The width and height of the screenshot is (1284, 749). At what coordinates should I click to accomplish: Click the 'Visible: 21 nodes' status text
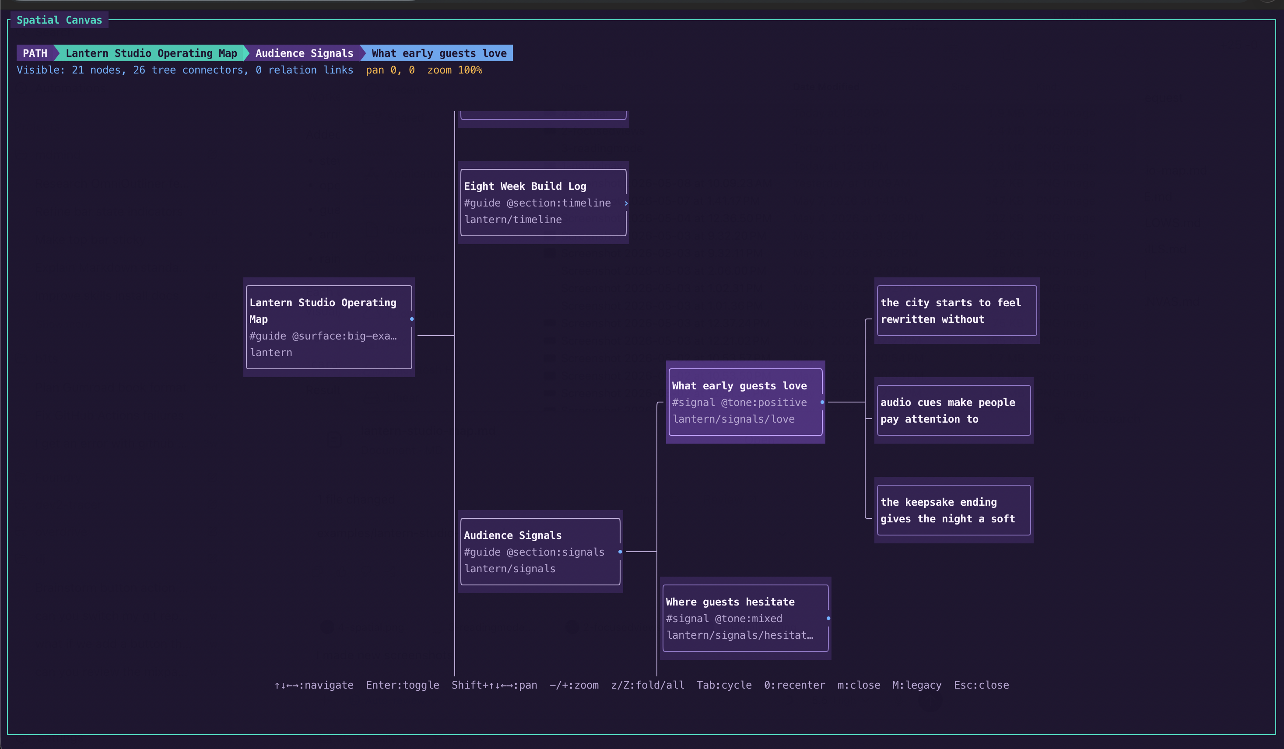(68, 70)
